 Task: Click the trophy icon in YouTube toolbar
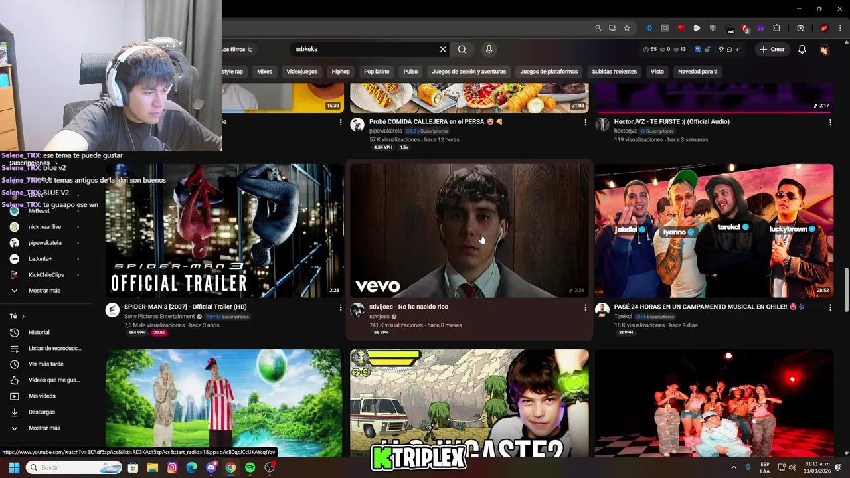721,49
